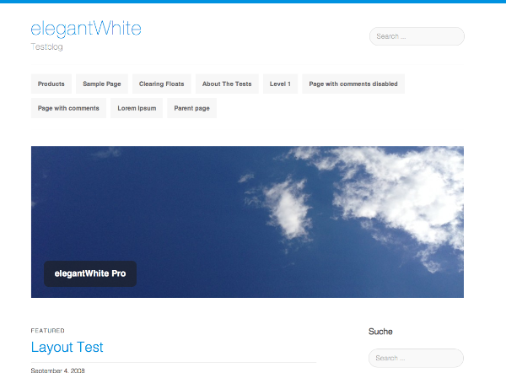Screen dimensions: 506x373
Task: Select Parent page in the menu
Action: 192,108
